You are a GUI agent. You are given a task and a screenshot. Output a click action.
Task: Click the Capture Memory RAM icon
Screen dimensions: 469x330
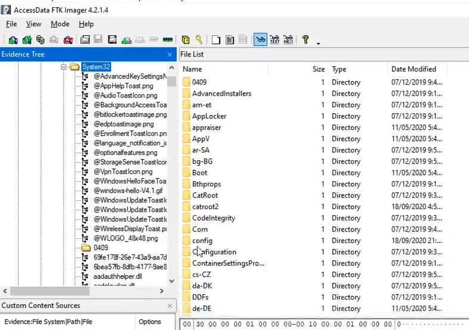click(168, 40)
